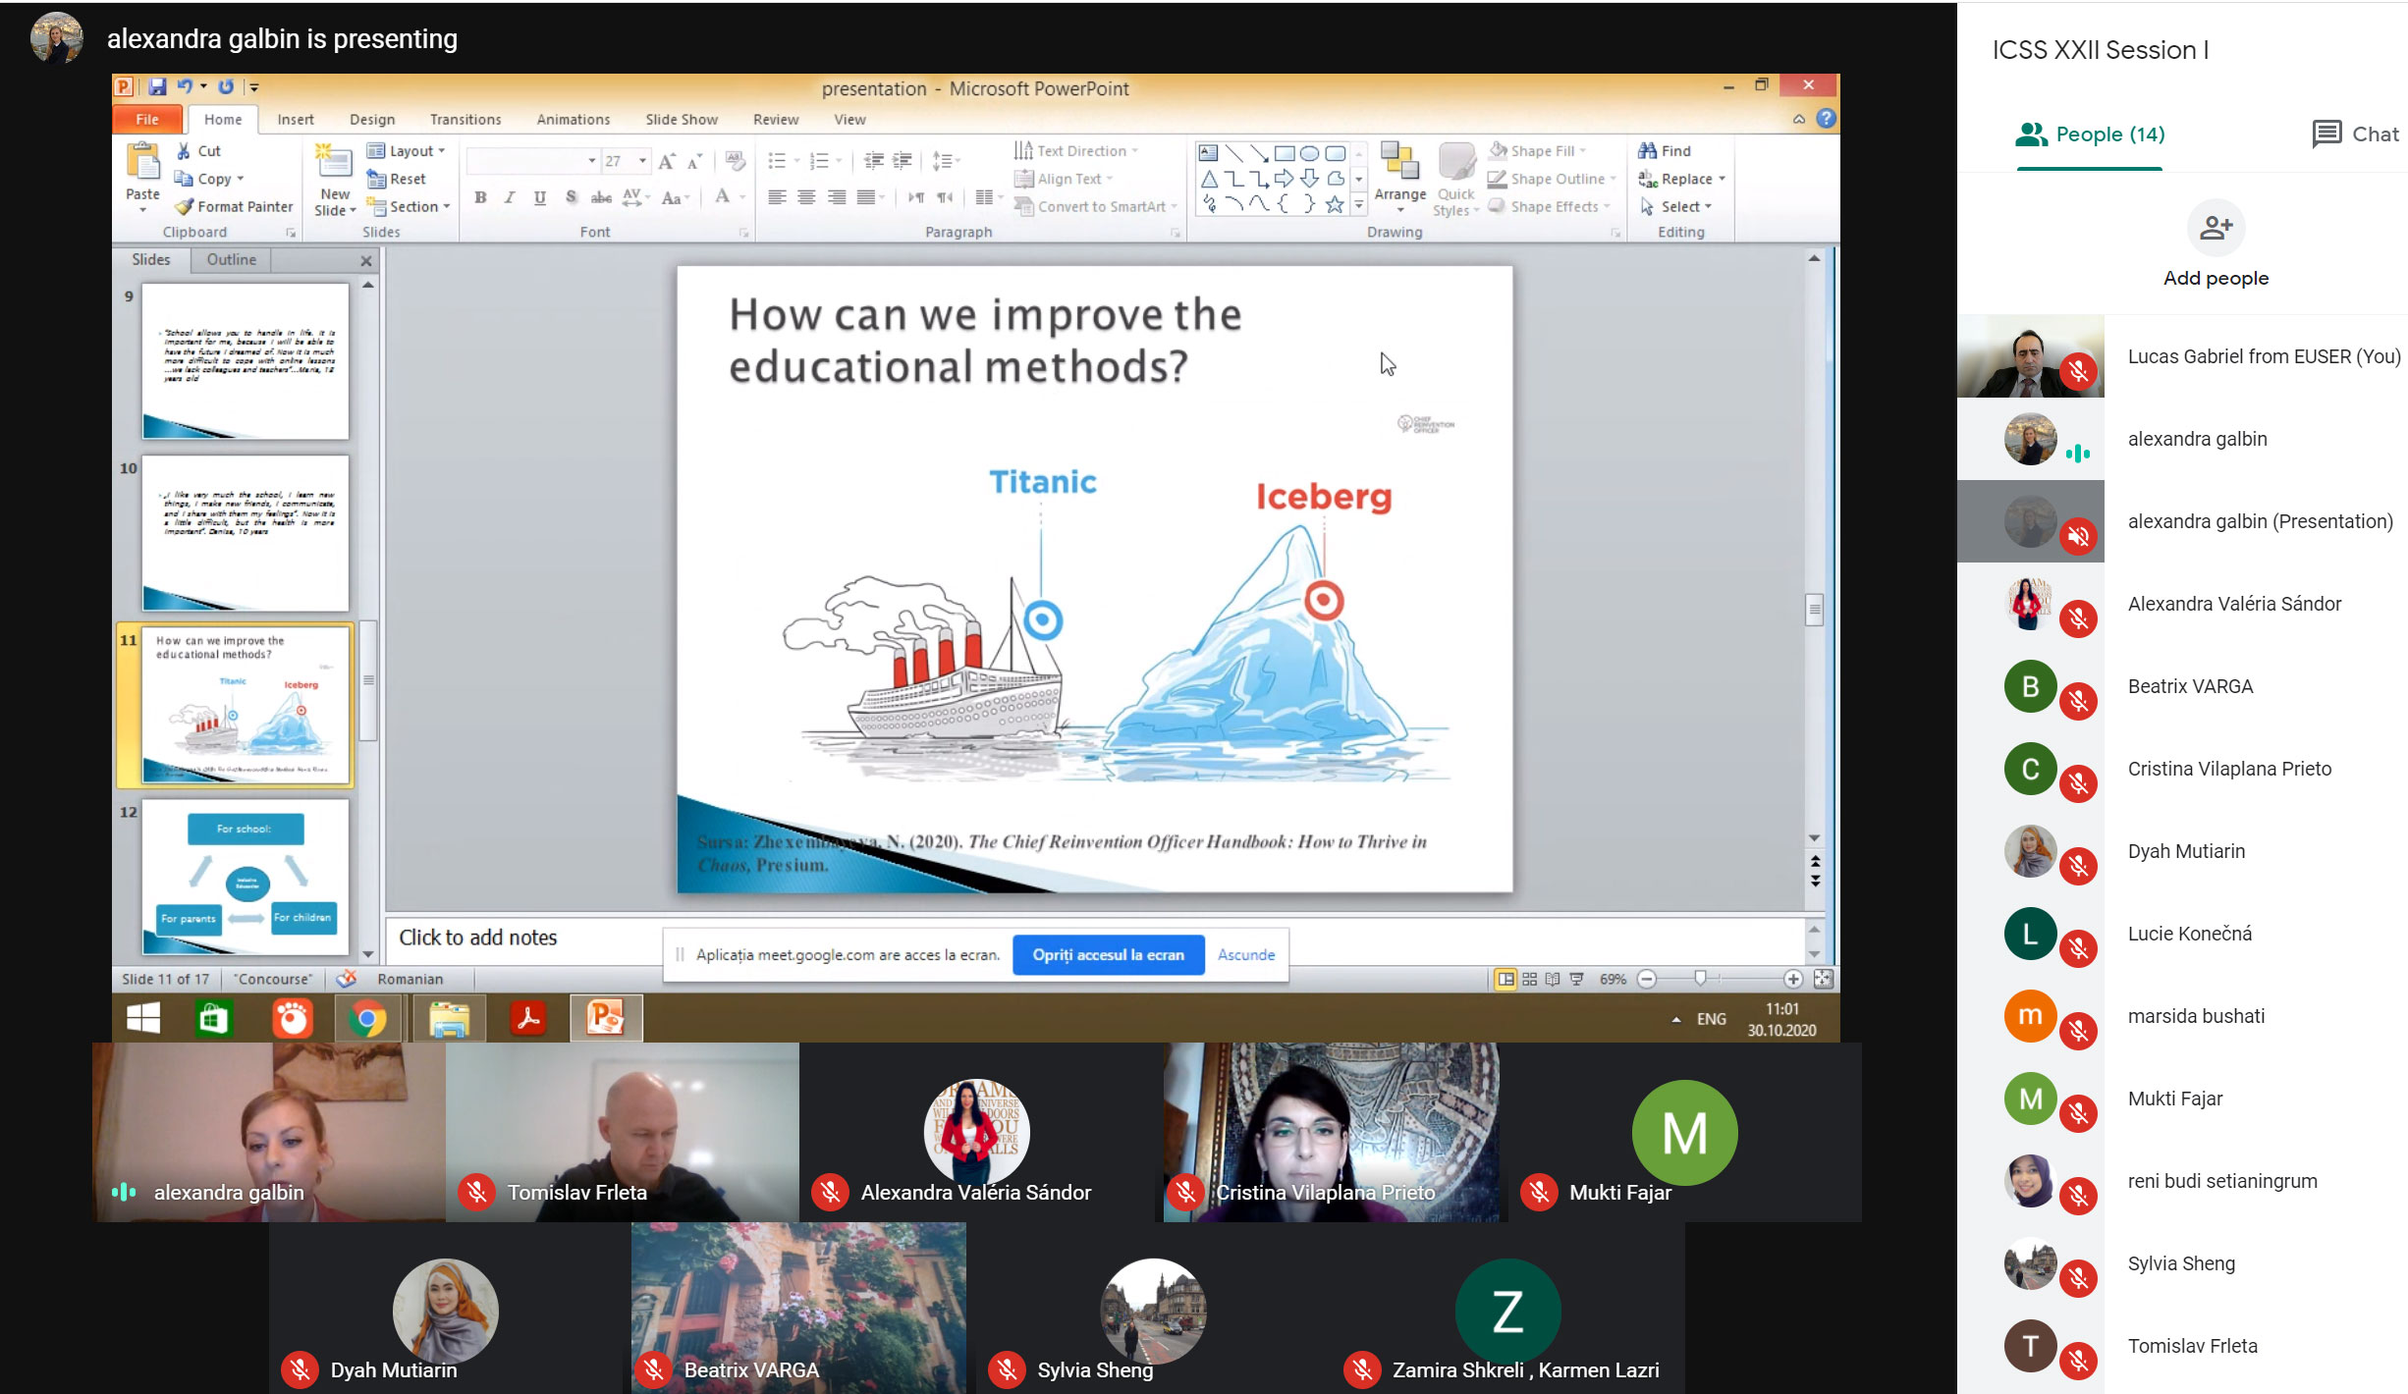Open the Chat panel icon

click(2326, 134)
